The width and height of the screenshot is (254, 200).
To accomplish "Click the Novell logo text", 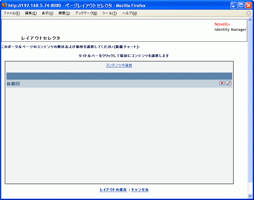I will click(x=222, y=24).
